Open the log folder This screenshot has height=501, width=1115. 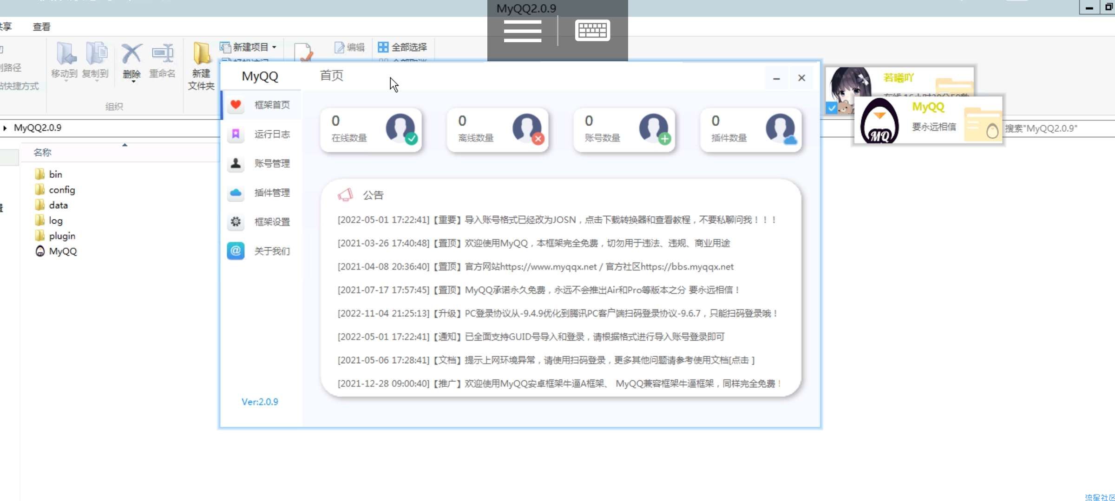[x=49, y=221]
